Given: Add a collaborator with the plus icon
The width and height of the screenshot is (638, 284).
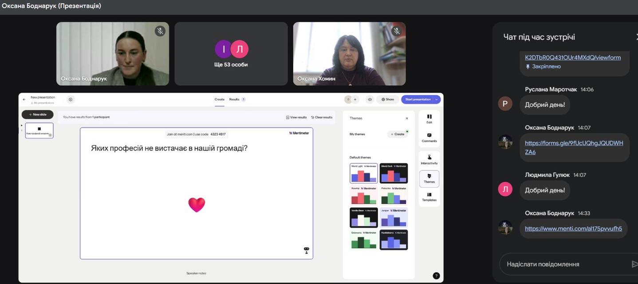Looking at the screenshot, I should pyautogui.click(x=355, y=99).
